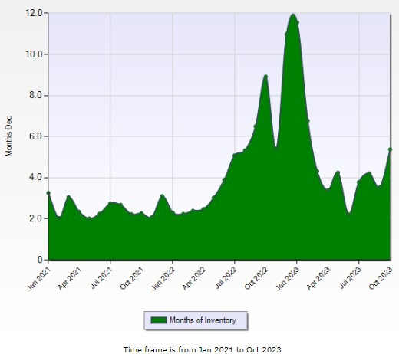Click the 6.0 y-axis tick label

(x=36, y=136)
